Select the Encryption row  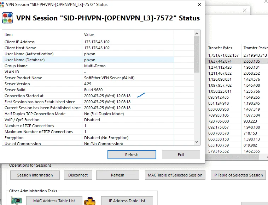88,138
